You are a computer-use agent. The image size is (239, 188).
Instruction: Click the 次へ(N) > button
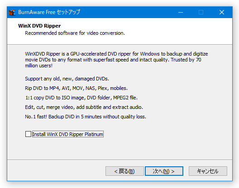point(164,171)
